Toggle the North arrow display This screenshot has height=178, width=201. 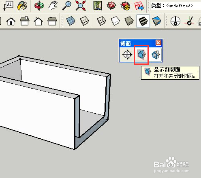(x=175, y=21)
